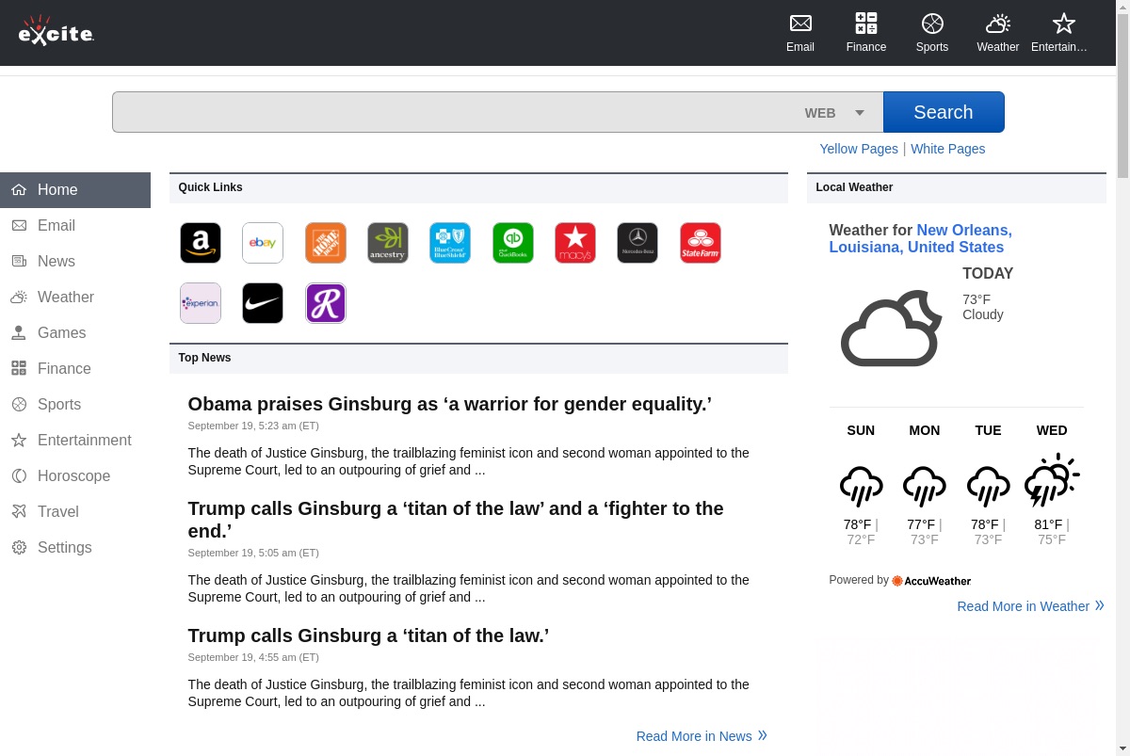Open "Trump calls Ginsburg a 'titan of the law.'" headline
This screenshot has width=1130, height=756.
coord(368,635)
